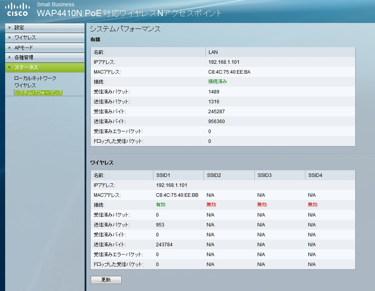Open ワイヤレス status page under ステータス
This screenshot has width=375, height=291.
coord(25,86)
